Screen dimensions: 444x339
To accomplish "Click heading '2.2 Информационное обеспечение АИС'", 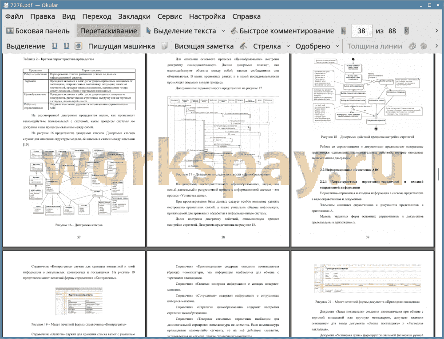I will point(349,170).
